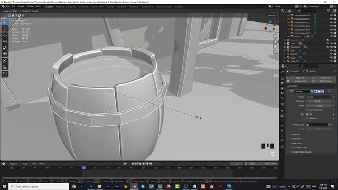This screenshot has height=190, width=338.
Task: Select the Add Cube tool
Action: pos(5,74)
